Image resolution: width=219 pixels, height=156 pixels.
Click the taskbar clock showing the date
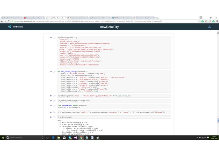click(214, 138)
